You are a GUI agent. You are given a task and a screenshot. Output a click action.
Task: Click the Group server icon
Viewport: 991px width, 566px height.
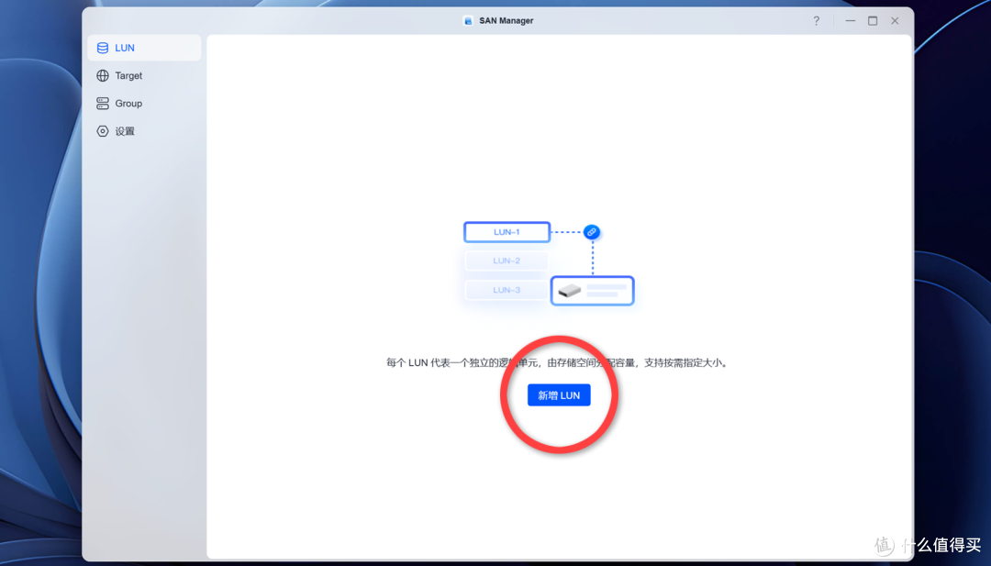click(103, 104)
